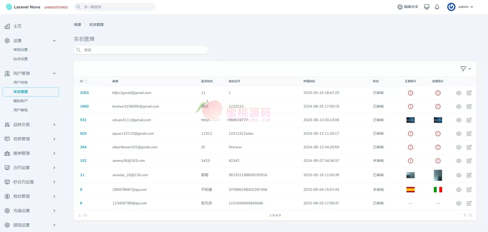The image size is (488, 232).
Task: Open Spain flag front photo thumbnail
Action: click(x=410, y=190)
